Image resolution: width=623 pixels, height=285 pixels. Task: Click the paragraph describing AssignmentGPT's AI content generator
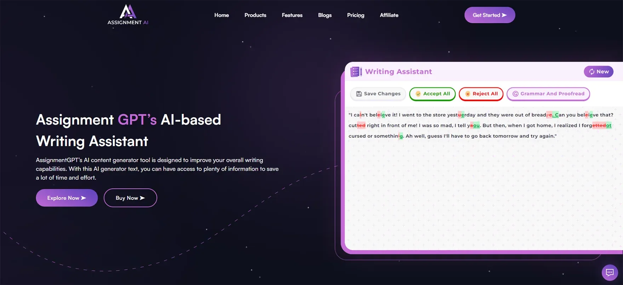click(x=157, y=169)
